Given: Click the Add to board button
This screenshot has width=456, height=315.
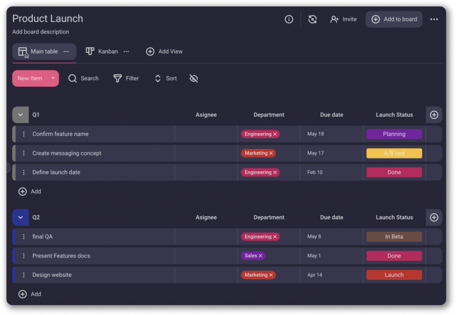Looking at the screenshot, I should point(394,19).
